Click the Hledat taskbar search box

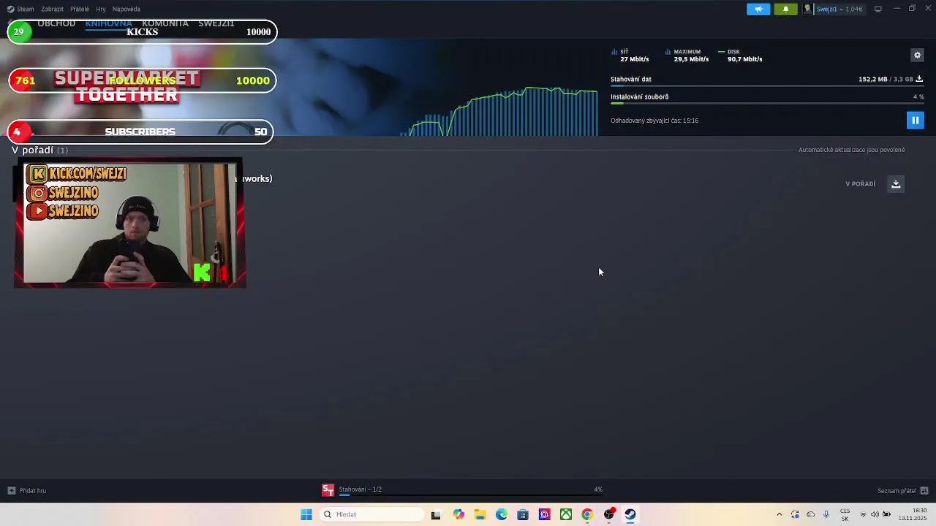(x=372, y=514)
